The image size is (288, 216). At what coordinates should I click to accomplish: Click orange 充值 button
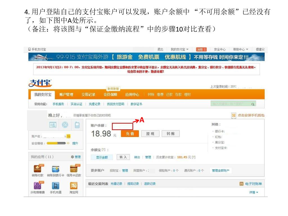tap(130, 134)
